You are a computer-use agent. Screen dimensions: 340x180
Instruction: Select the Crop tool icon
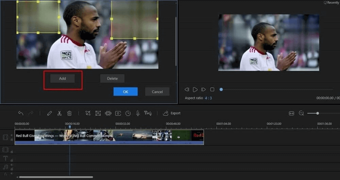coord(88,113)
